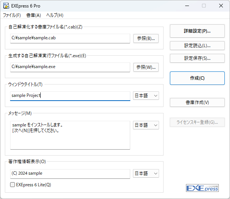Viewport: 230px width, 199px height.
Task: Open the 書庫(A) menu
Action: (x=34, y=15)
